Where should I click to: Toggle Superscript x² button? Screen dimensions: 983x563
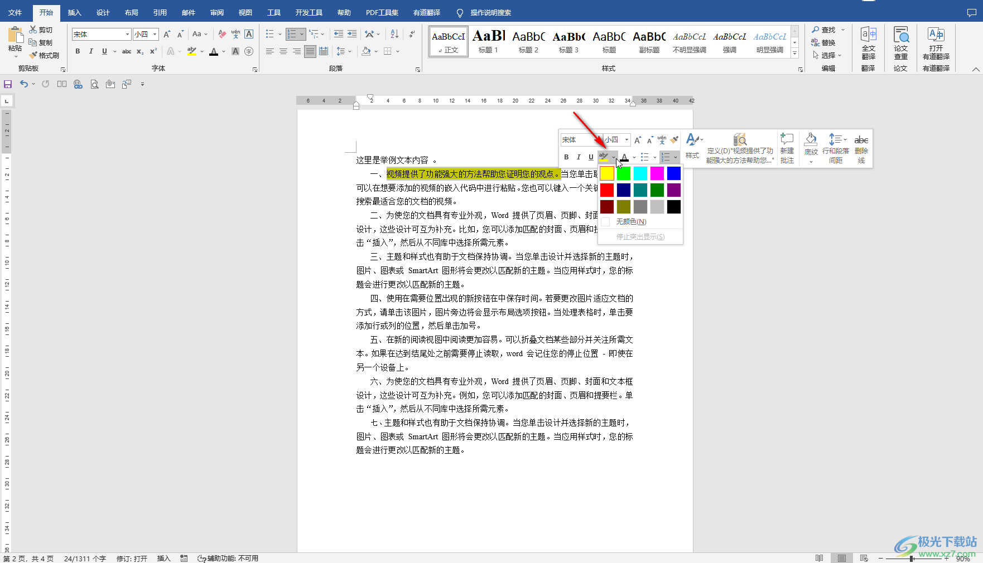click(x=153, y=51)
